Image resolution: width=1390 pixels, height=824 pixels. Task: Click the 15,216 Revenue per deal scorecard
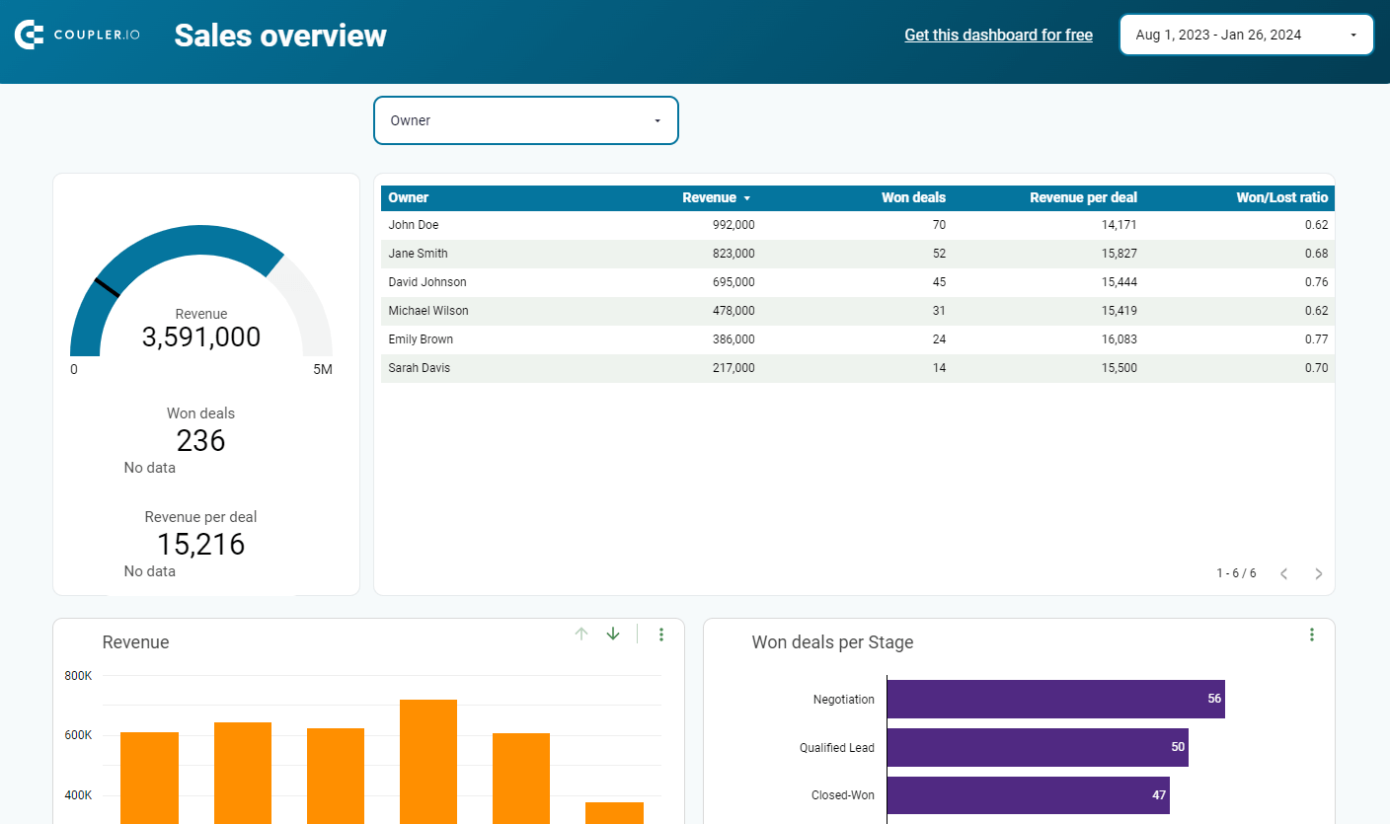[x=201, y=544]
